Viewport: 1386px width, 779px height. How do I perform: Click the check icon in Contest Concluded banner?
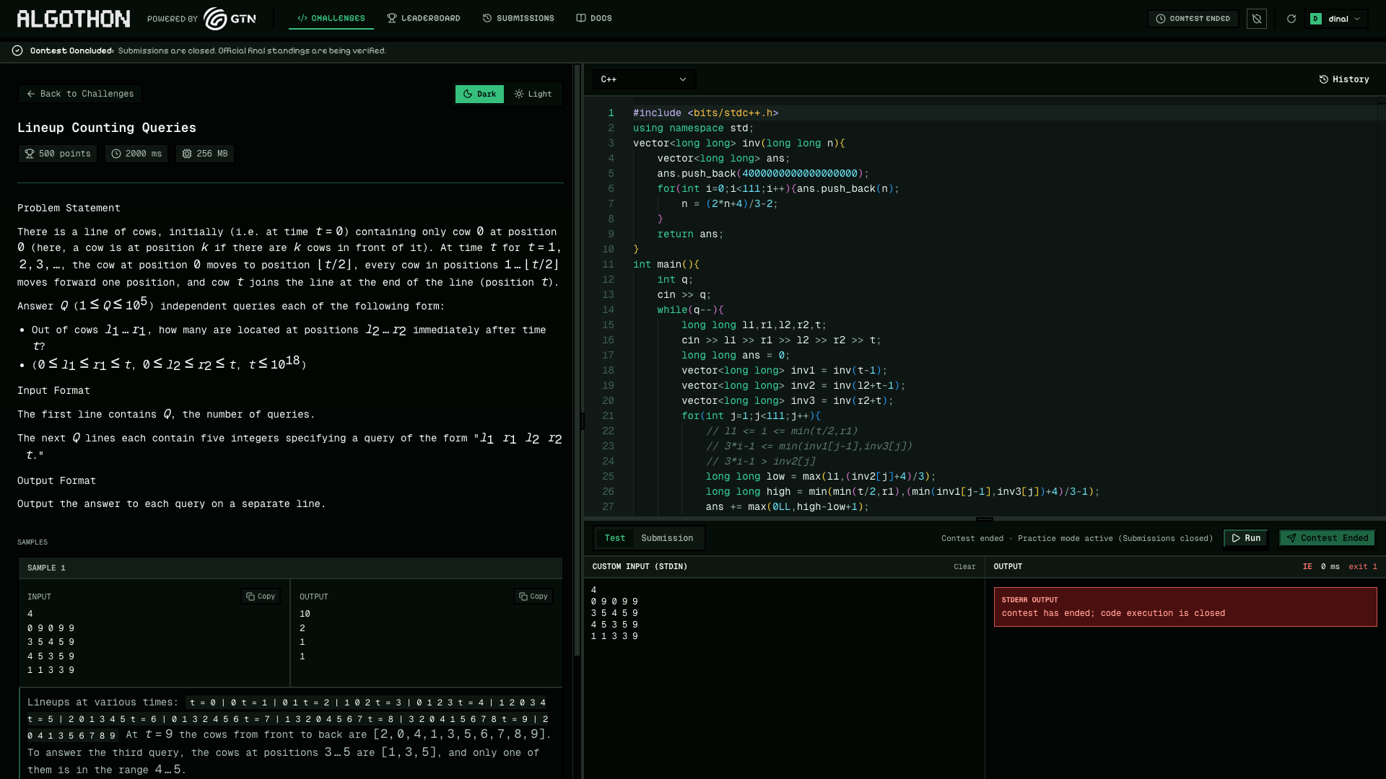pyautogui.click(x=17, y=50)
